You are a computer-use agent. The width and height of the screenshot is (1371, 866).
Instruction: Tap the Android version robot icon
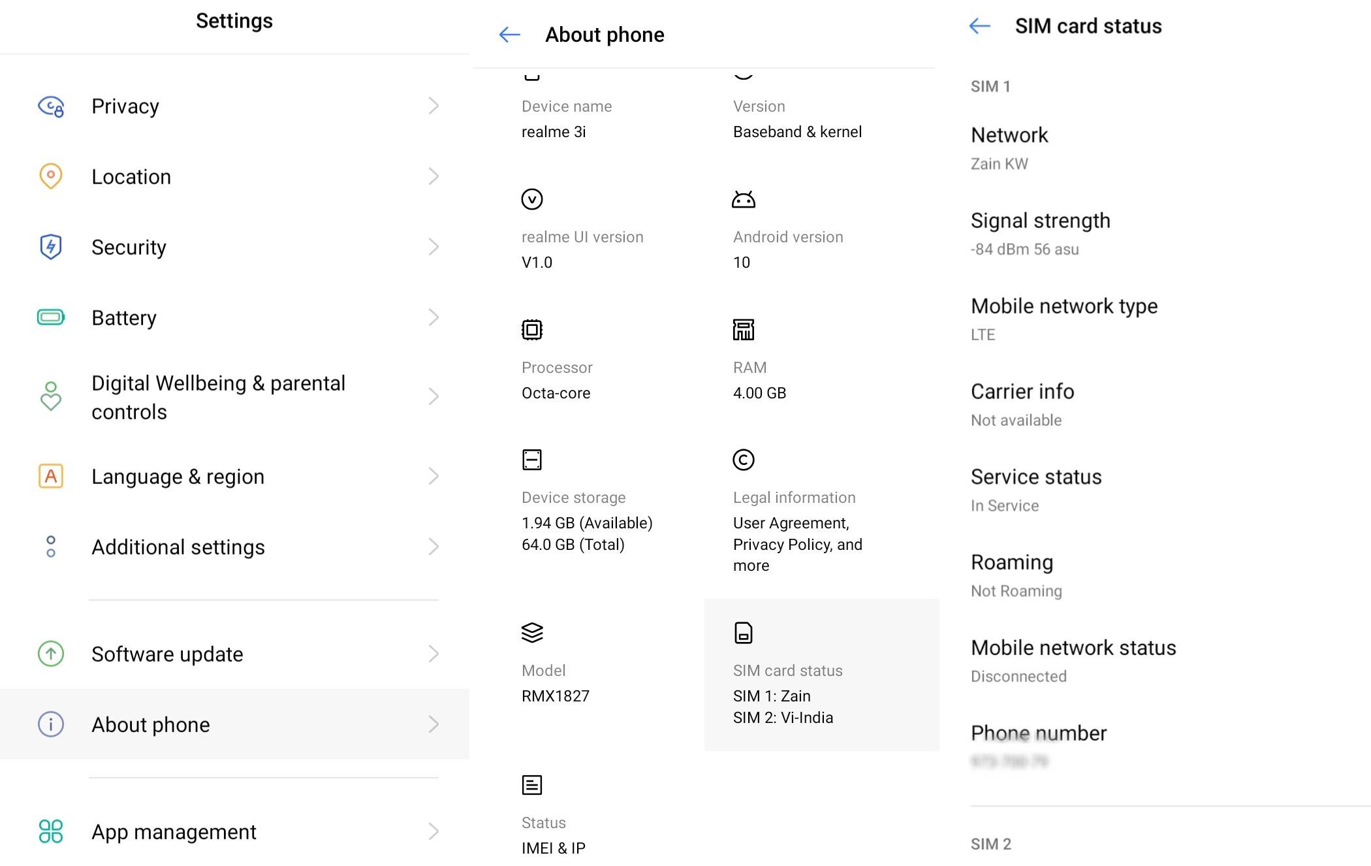tap(743, 199)
